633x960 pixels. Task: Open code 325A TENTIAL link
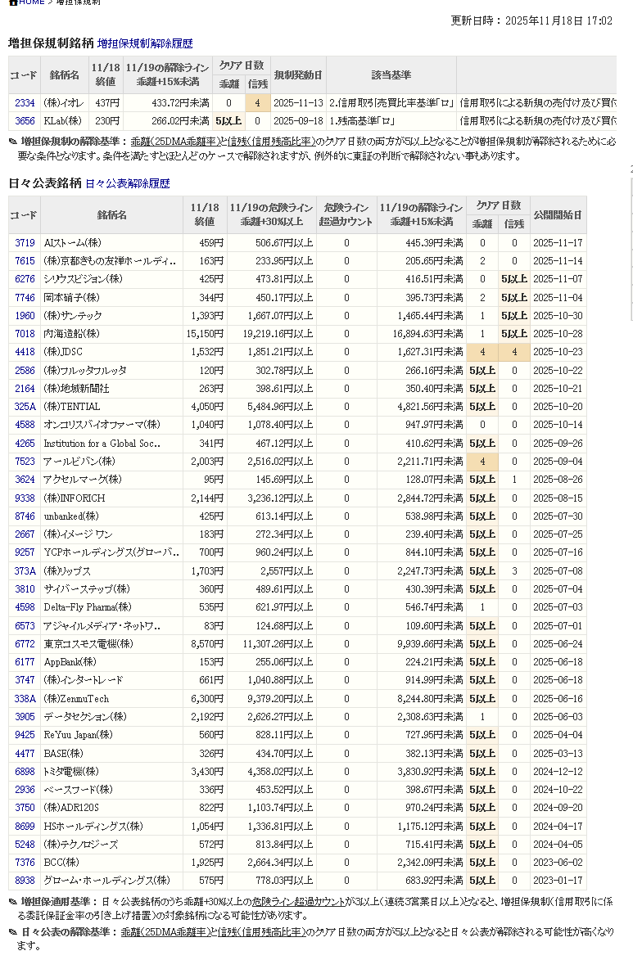[x=25, y=407]
